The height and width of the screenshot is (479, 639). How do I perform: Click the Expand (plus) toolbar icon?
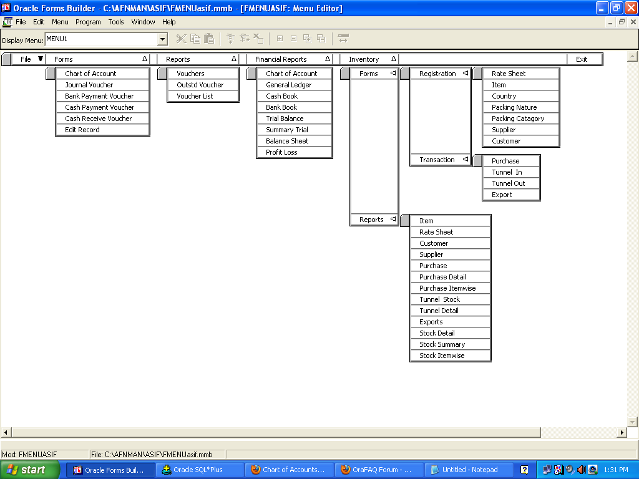click(280, 39)
